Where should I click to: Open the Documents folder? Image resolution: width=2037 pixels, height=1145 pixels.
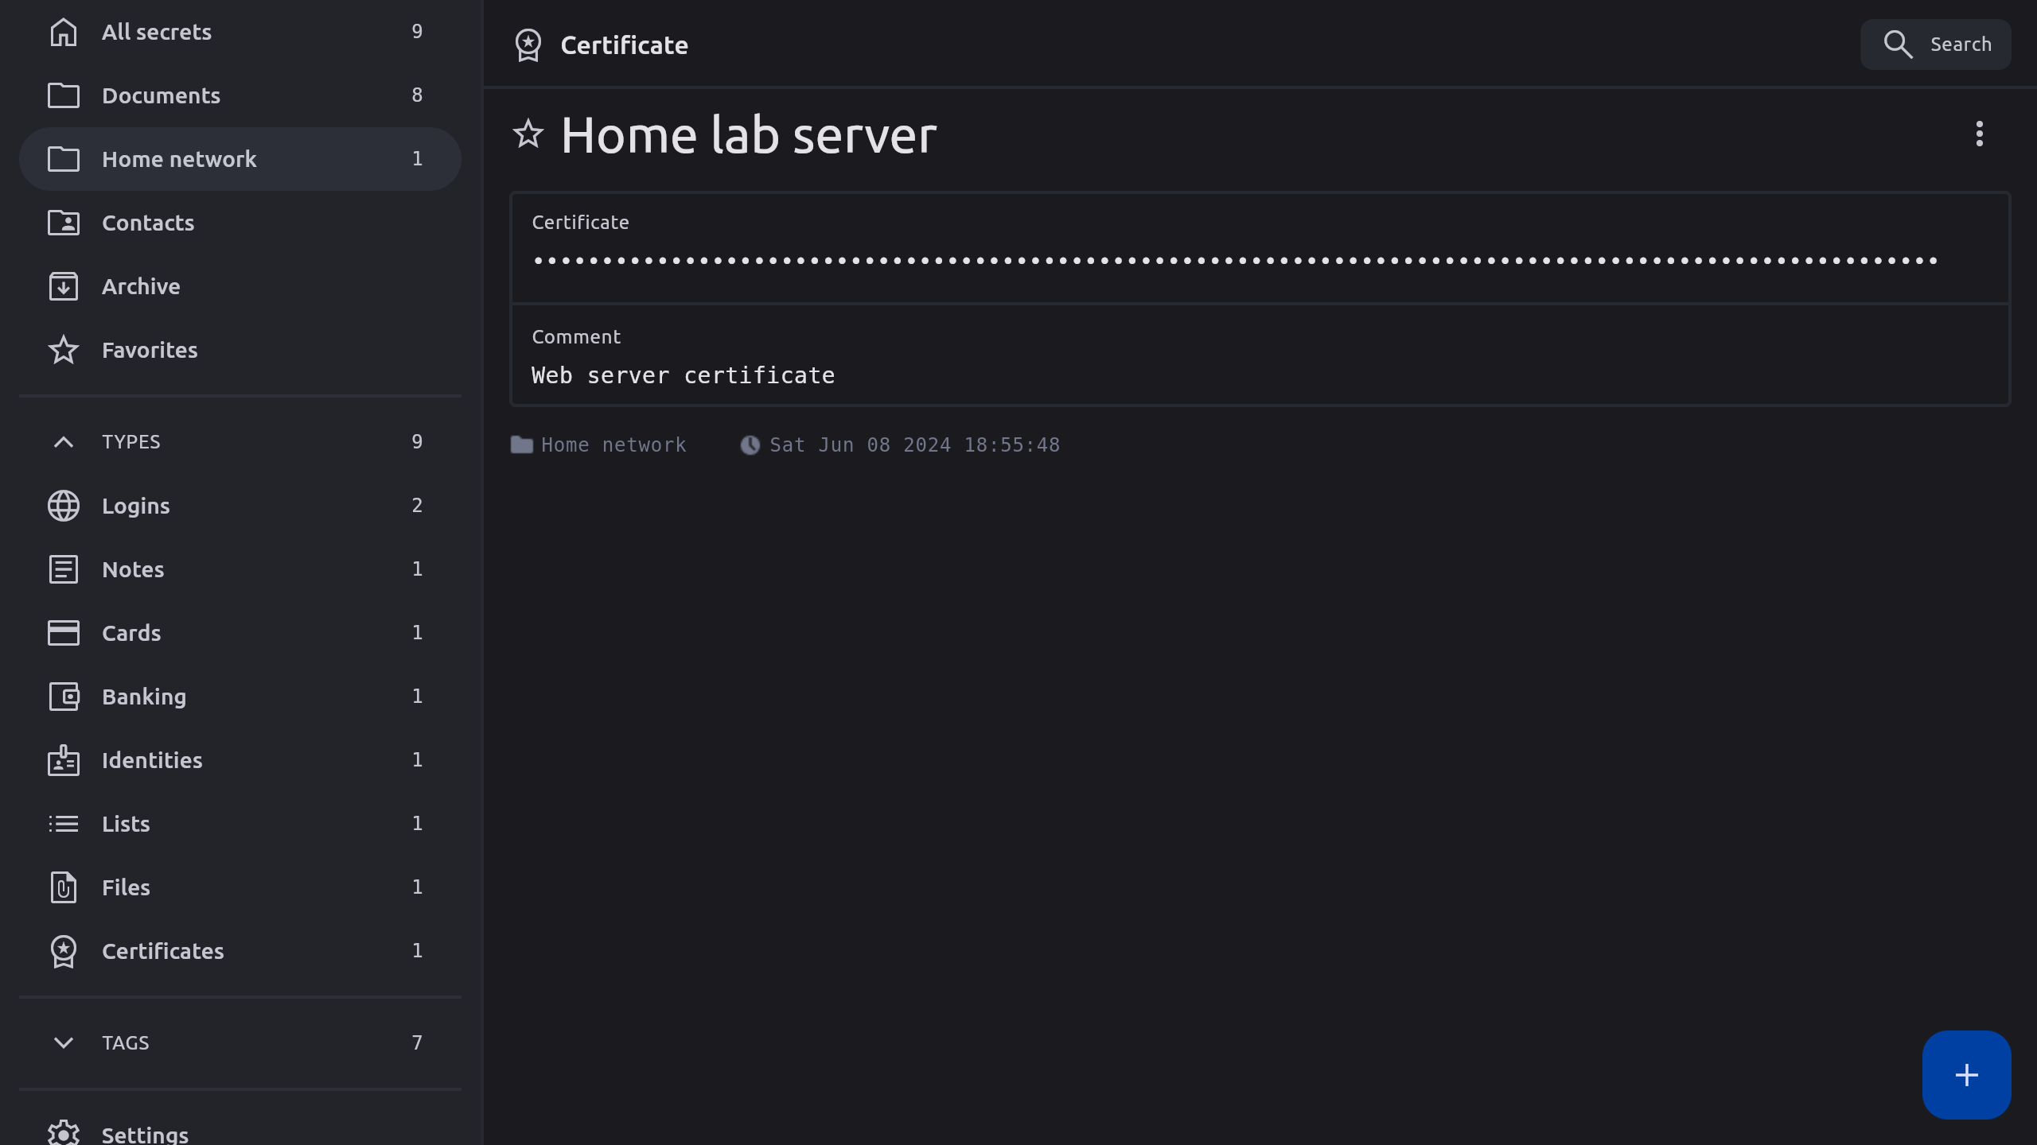pyautogui.click(x=161, y=95)
